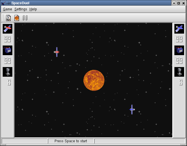Click the New Game trophy toolbar icon

tap(8, 18)
